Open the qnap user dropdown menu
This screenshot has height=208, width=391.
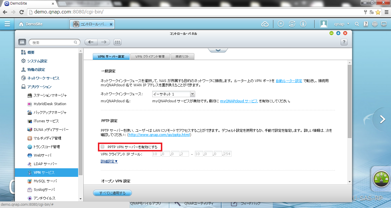pyautogui.click(x=342, y=24)
